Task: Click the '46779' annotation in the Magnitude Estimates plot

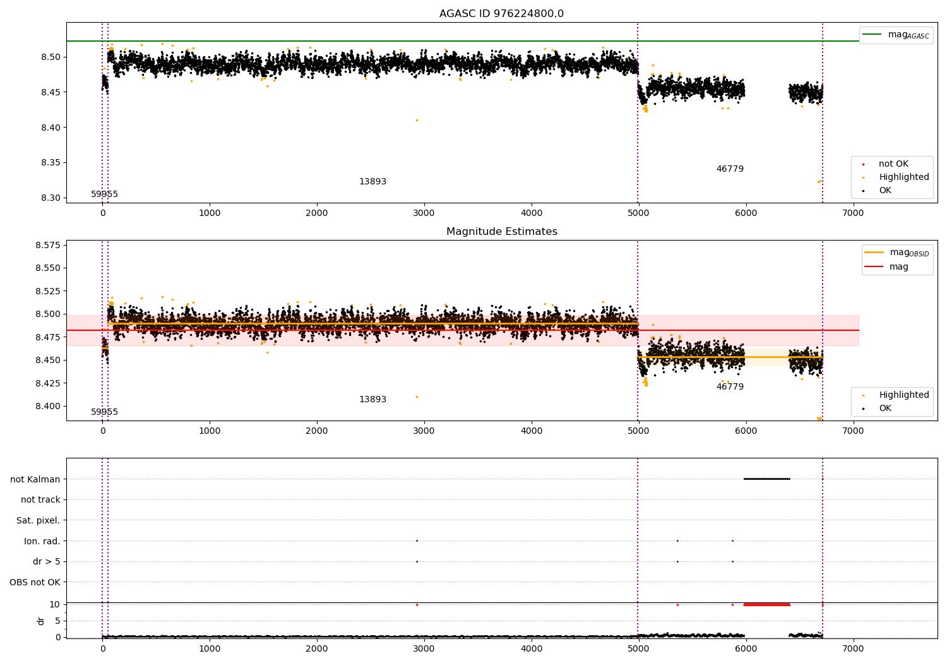Action: point(730,387)
